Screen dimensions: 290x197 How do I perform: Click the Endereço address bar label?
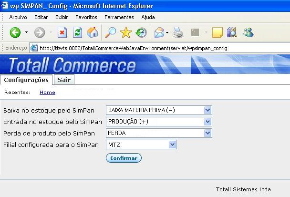point(16,48)
